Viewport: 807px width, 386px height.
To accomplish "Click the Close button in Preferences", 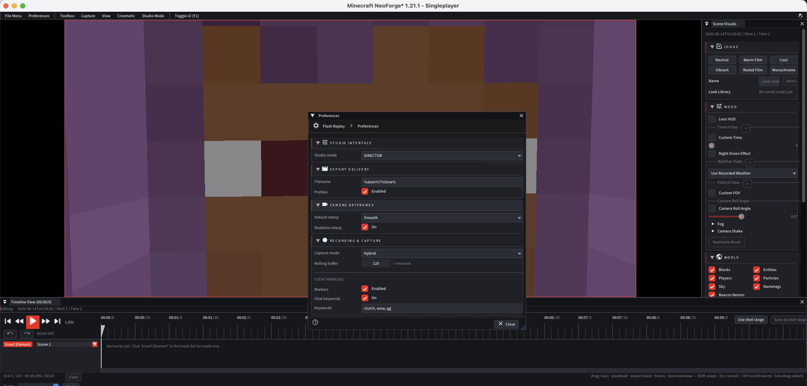I will click(506, 324).
